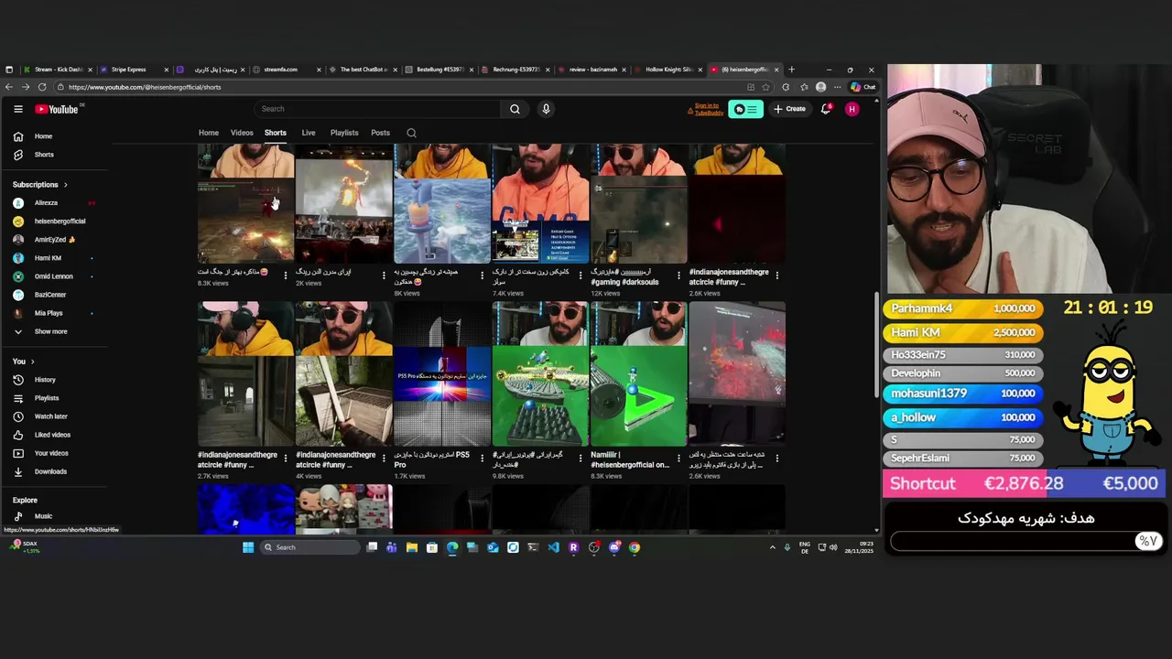The width and height of the screenshot is (1172, 659).
Task: Open the 7.4K views orange hoodie short
Action: (x=540, y=203)
